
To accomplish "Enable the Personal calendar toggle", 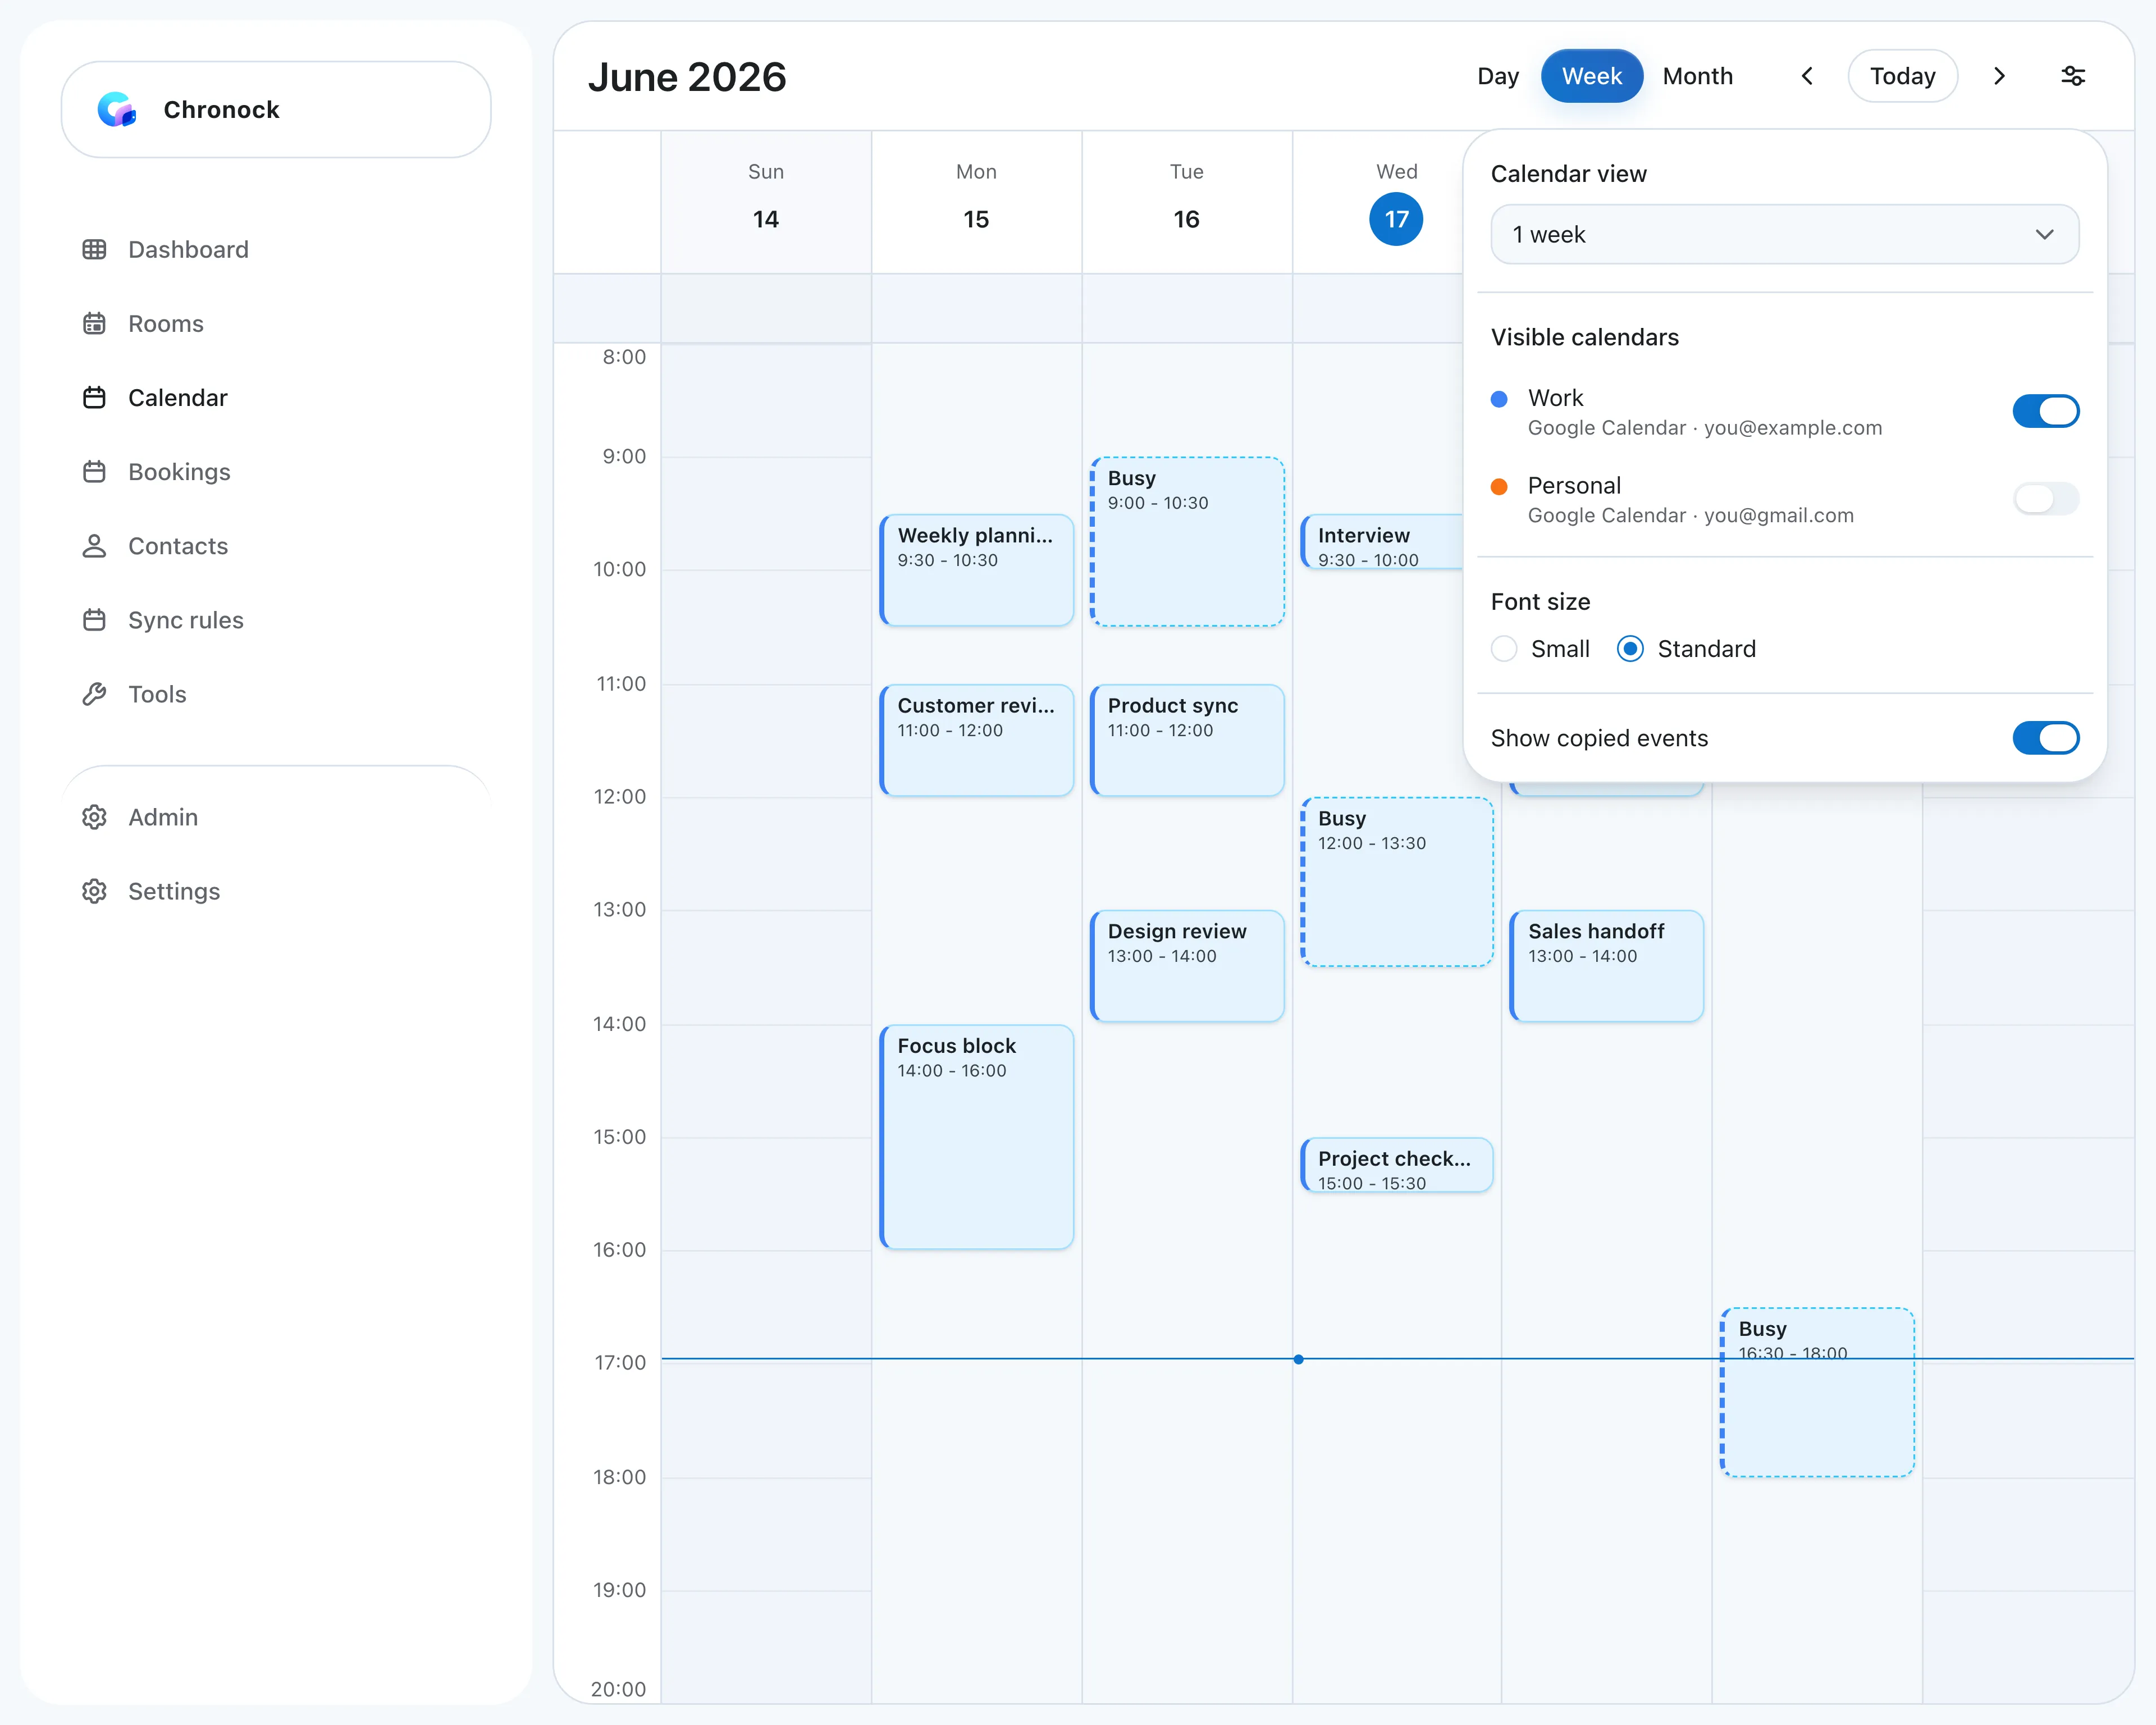I will point(2045,498).
